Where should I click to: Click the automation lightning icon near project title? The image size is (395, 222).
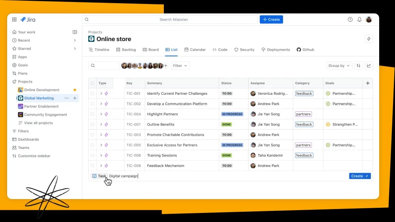coord(369,39)
